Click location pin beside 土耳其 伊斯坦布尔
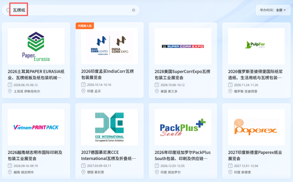The width and height of the screenshot is (293, 182). [x=10, y=91]
